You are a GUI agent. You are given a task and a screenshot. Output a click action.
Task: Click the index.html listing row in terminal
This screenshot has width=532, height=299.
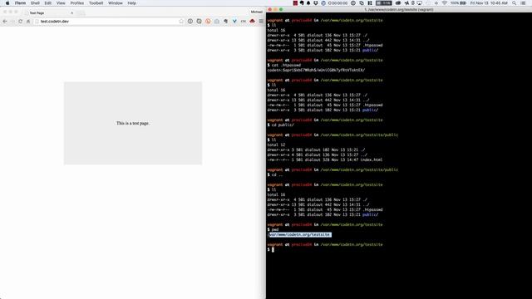[325, 159]
